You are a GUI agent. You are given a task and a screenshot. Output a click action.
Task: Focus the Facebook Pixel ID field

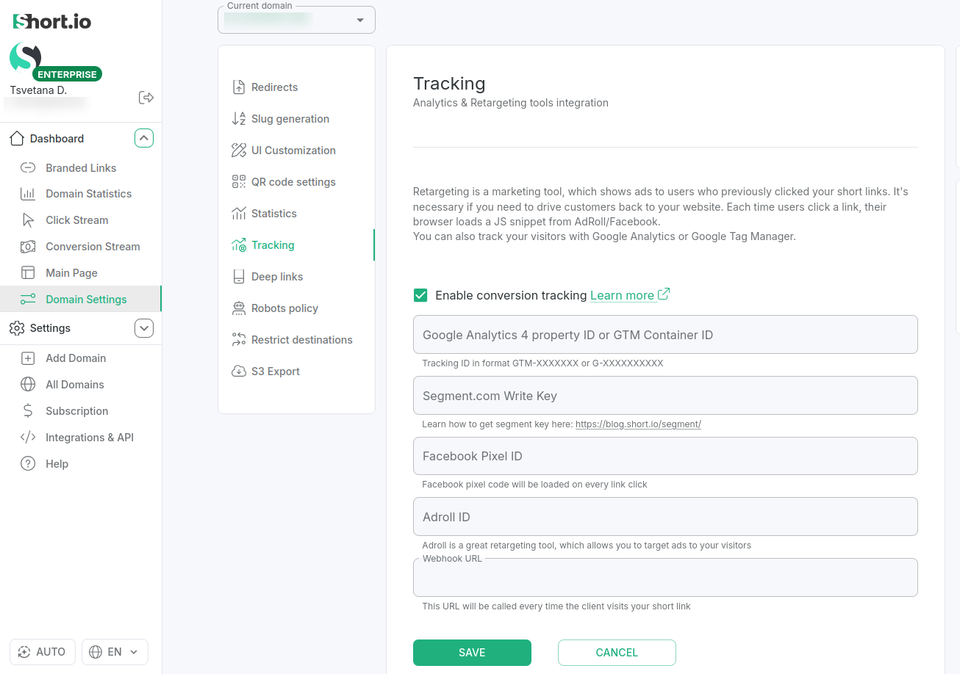point(665,456)
